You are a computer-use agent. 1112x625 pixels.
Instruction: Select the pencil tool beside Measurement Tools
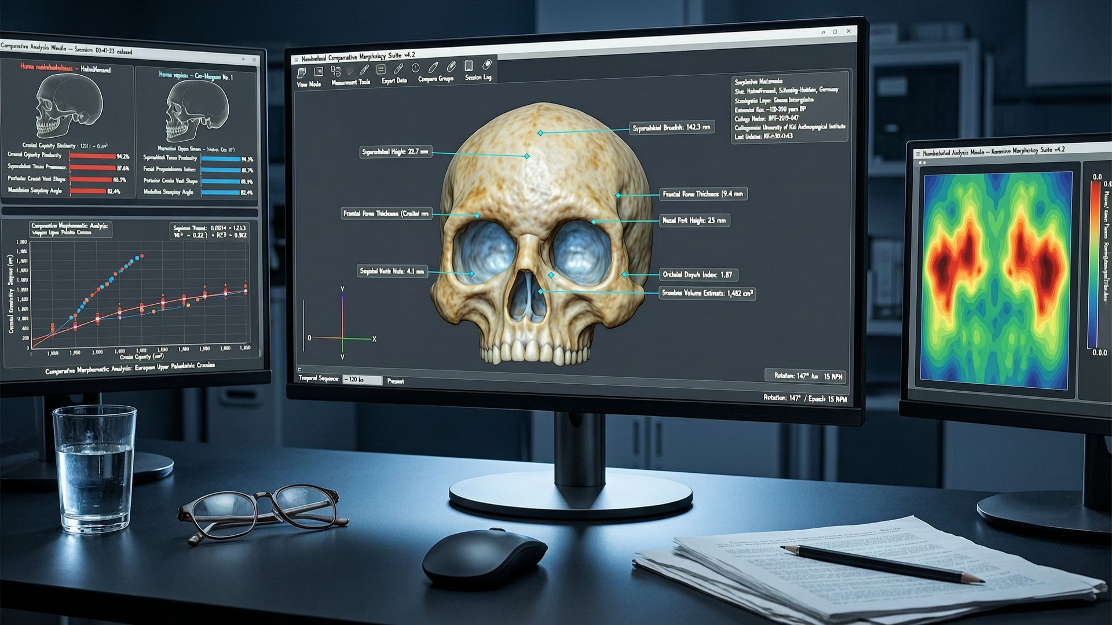pos(364,70)
